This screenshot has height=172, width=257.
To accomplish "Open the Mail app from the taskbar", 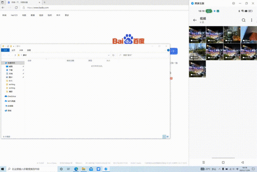I will (x=91, y=169).
